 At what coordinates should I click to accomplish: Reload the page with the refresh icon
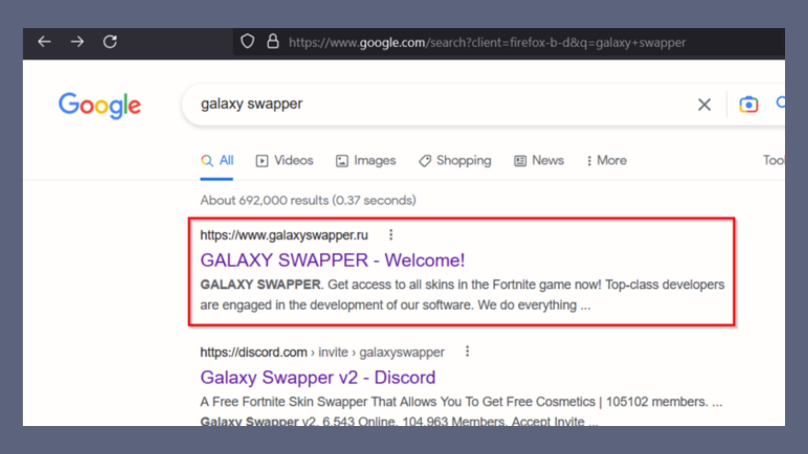110,42
